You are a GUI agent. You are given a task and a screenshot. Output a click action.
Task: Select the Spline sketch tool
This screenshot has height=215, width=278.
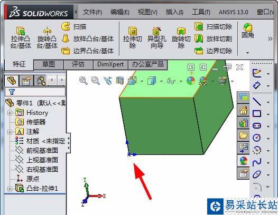click(x=257, y=162)
